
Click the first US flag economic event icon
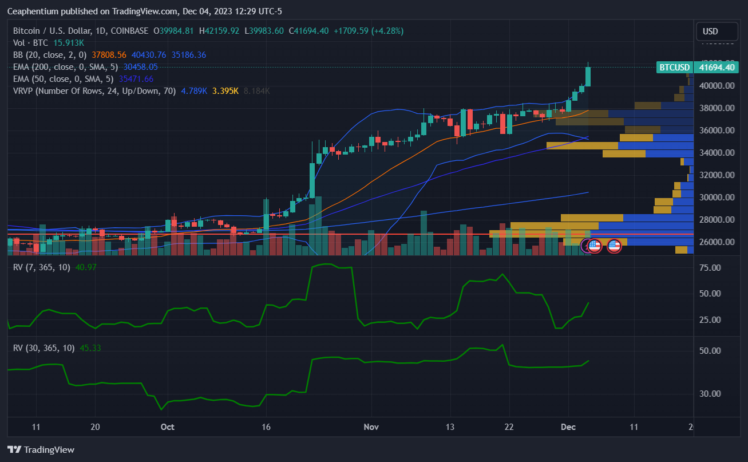tap(595, 246)
